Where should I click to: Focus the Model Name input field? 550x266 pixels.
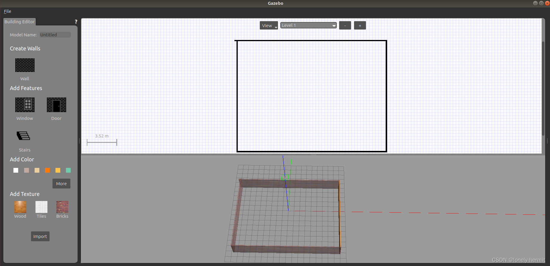(55, 35)
